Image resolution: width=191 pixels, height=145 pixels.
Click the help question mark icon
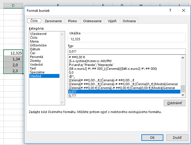coord(170,10)
